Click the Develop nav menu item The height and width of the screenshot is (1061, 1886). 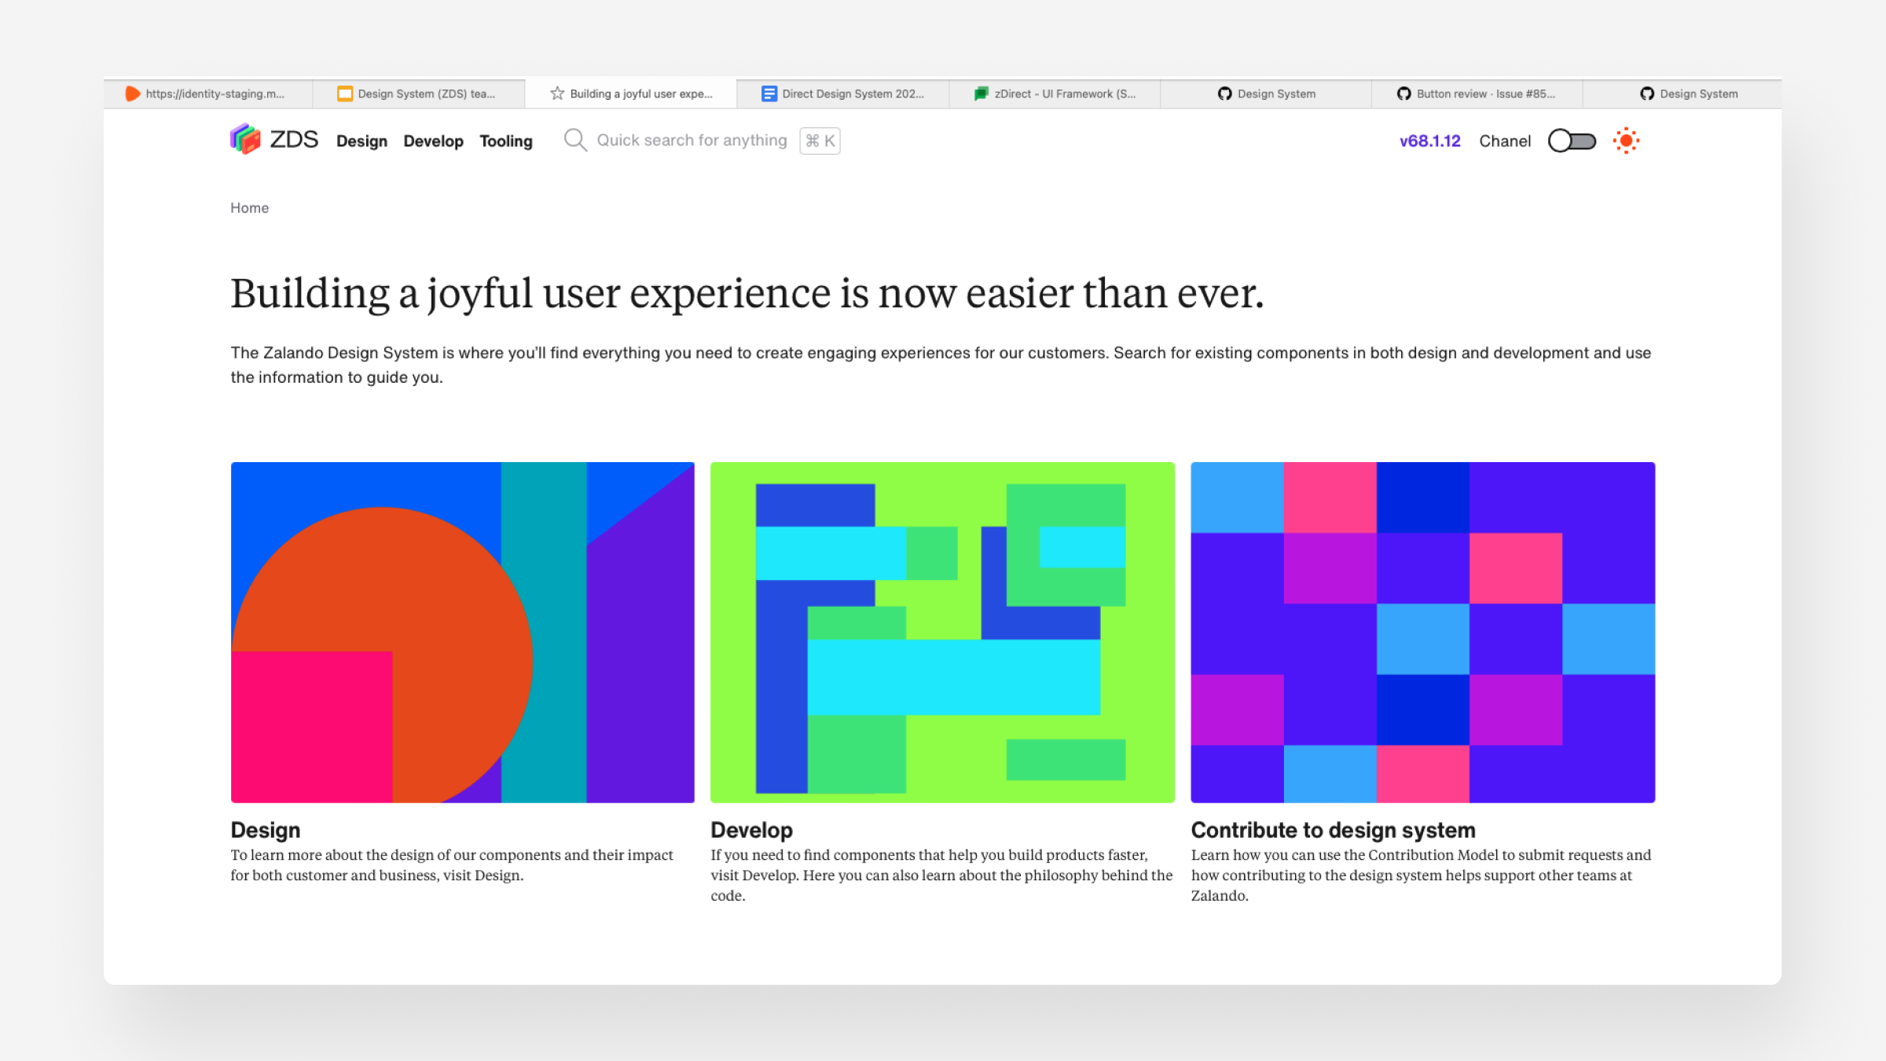click(x=434, y=140)
